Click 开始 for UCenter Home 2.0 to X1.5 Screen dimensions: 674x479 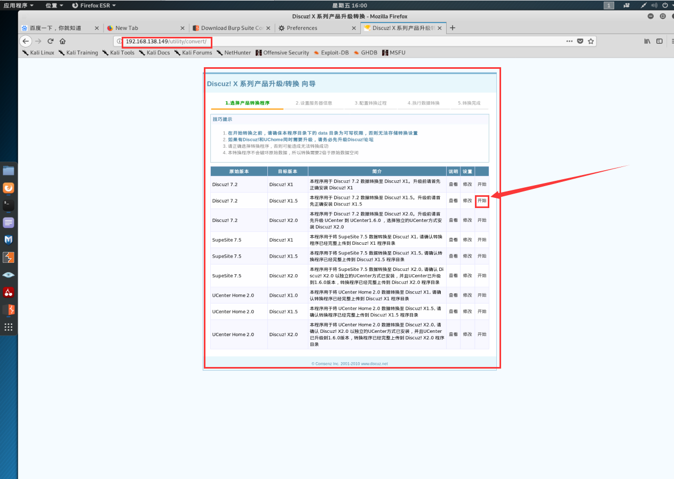pos(482,312)
